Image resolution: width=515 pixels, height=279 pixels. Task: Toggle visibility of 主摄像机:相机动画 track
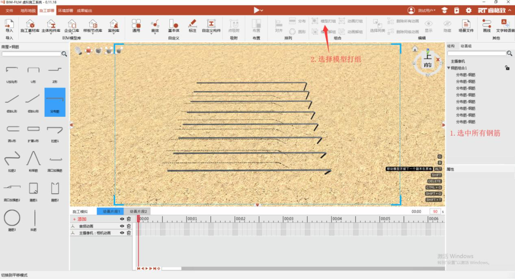tap(122, 233)
